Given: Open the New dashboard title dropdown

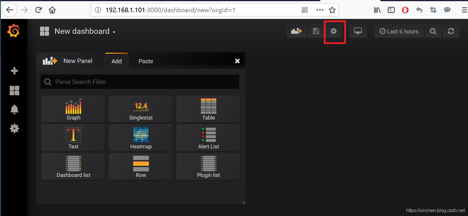Looking at the screenshot, I should [85, 31].
